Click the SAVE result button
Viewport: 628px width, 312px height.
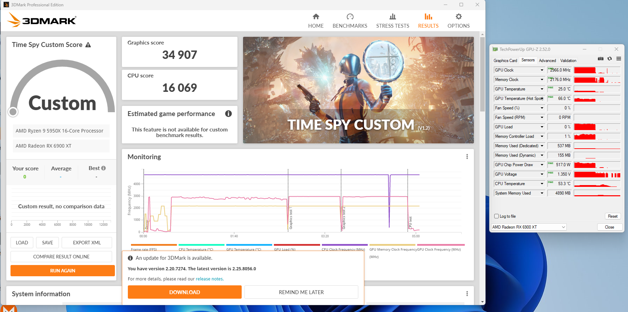[x=48, y=243]
